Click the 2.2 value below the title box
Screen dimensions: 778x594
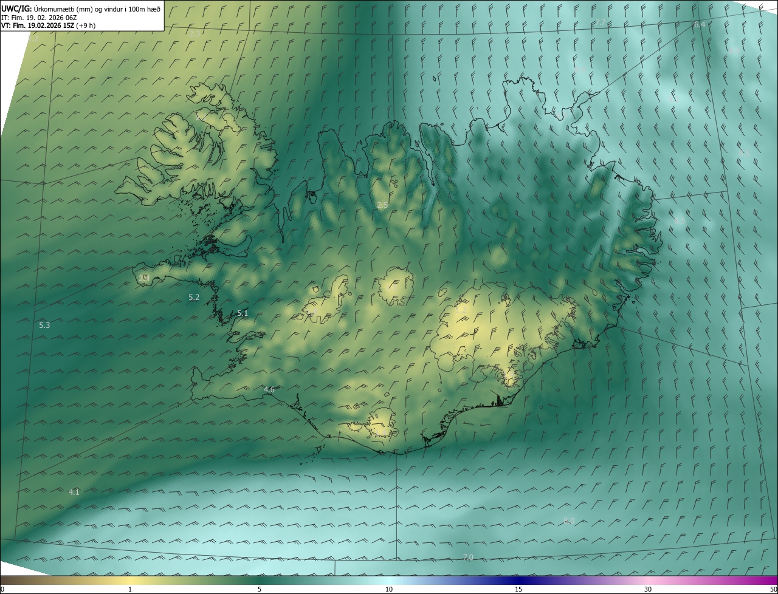coord(33,38)
